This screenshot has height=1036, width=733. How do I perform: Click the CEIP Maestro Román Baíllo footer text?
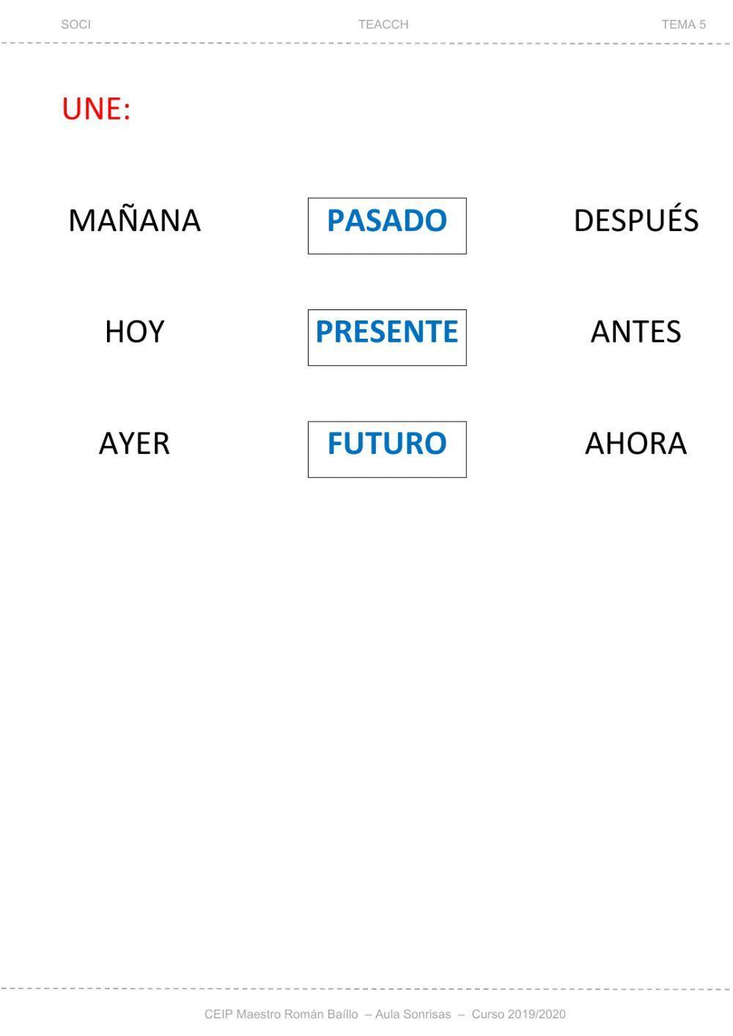pos(281,1015)
